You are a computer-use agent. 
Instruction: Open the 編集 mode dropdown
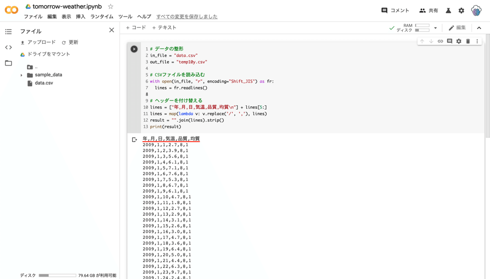click(x=457, y=28)
